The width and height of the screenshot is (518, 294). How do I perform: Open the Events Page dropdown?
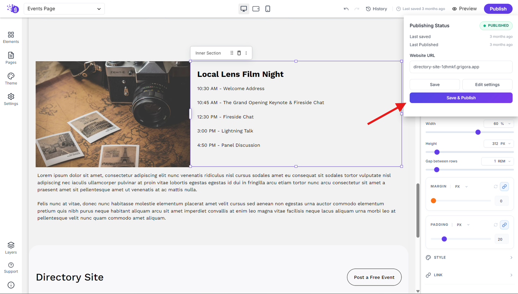[64, 9]
